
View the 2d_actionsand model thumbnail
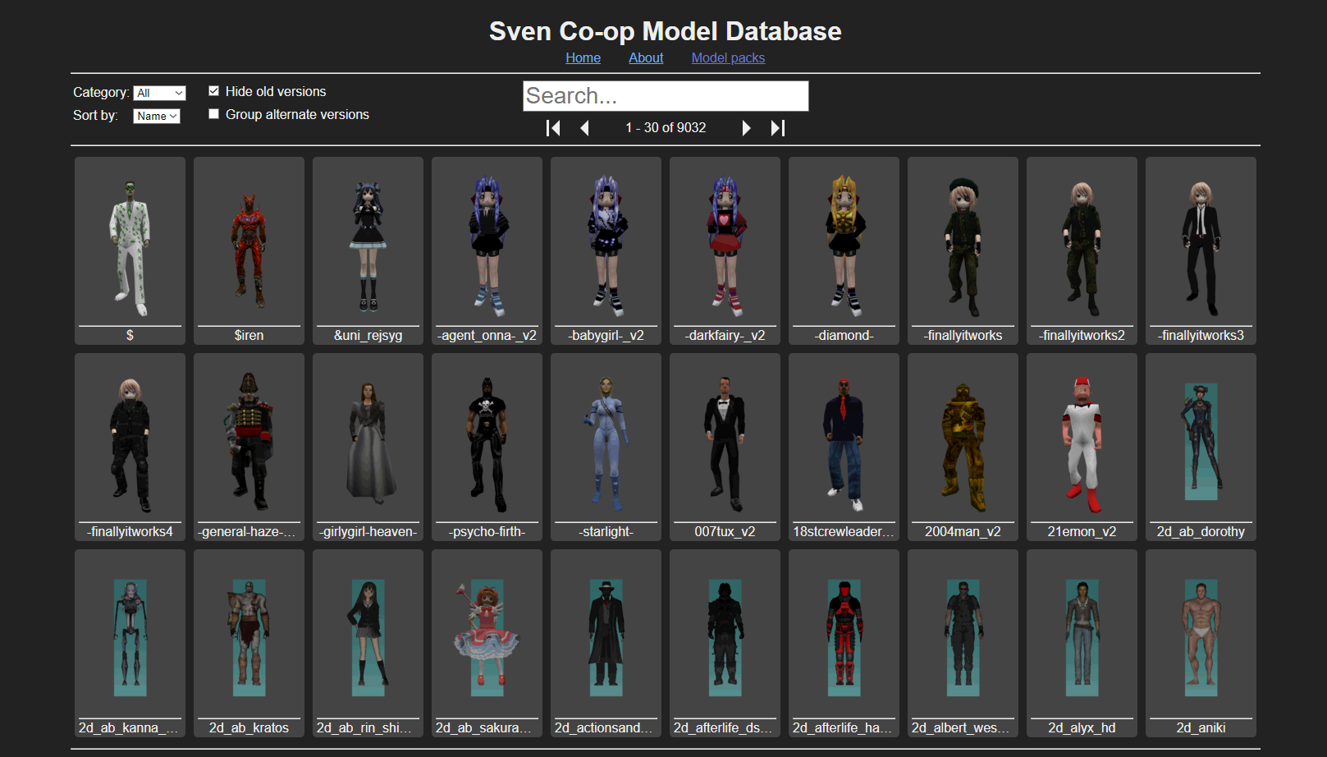(x=606, y=644)
